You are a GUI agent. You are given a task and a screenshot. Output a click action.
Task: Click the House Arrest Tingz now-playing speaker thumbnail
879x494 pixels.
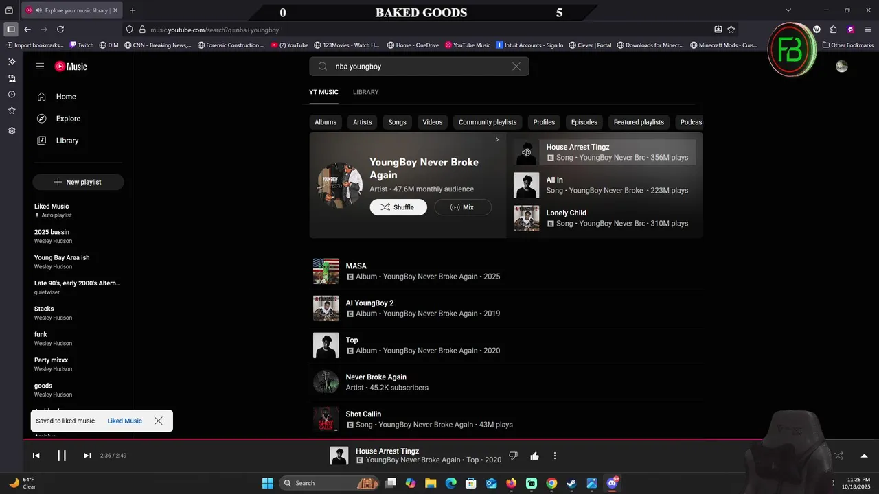pyautogui.click(x=527, y=152)
